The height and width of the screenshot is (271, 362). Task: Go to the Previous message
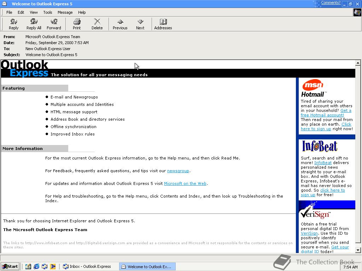point(120,24)
